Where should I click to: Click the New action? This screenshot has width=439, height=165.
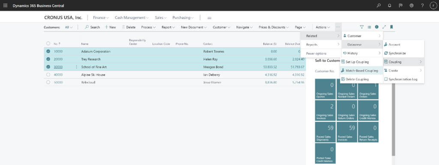tap(110, 27)
